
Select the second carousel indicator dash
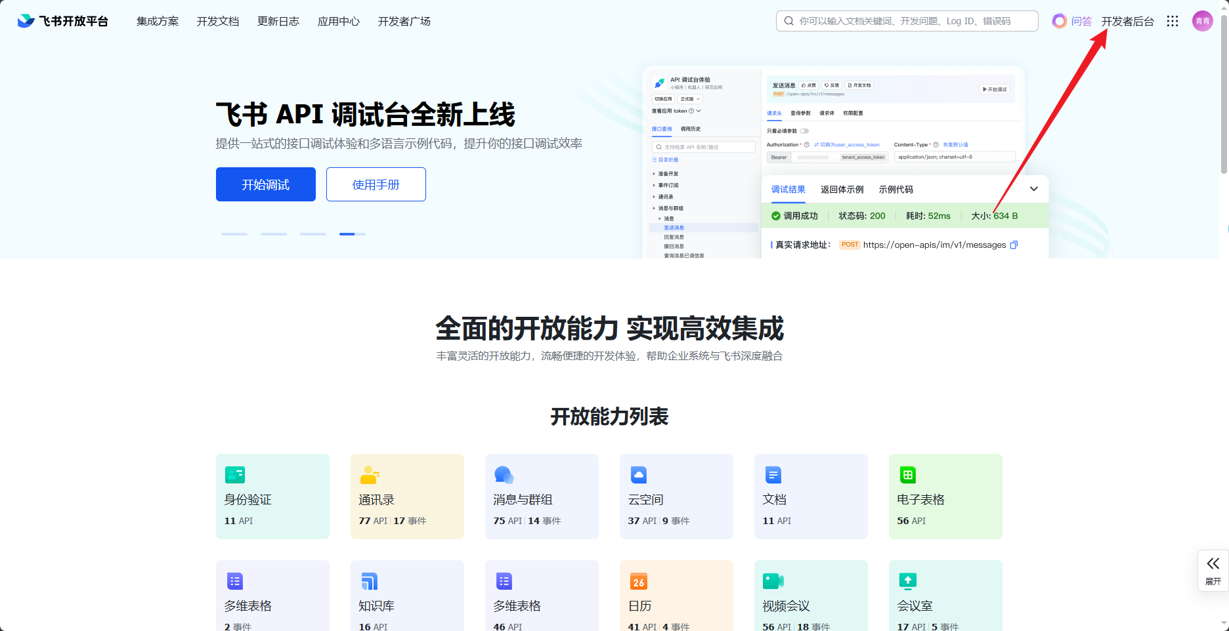[274, 234]
